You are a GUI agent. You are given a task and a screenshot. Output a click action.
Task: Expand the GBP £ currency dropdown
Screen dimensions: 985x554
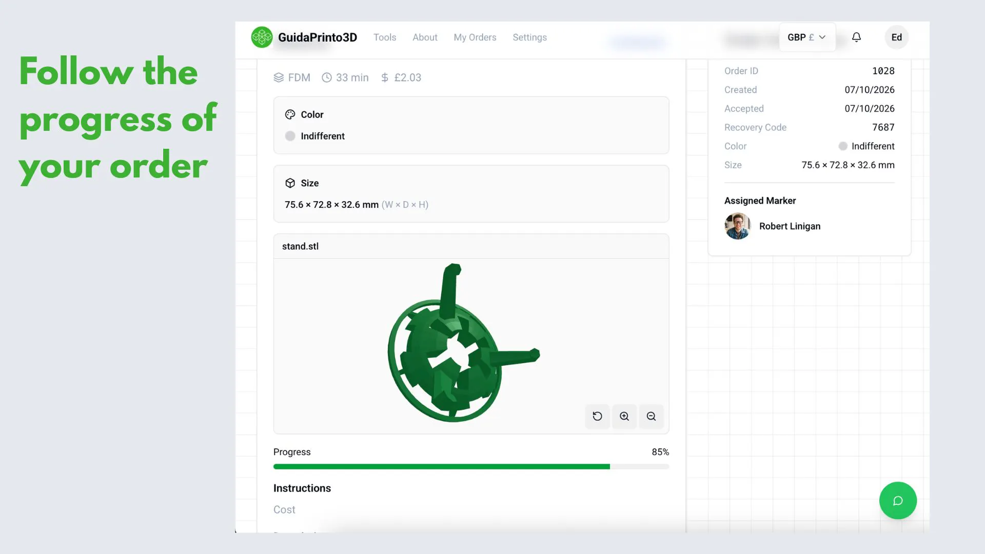[x=807, y=37]
